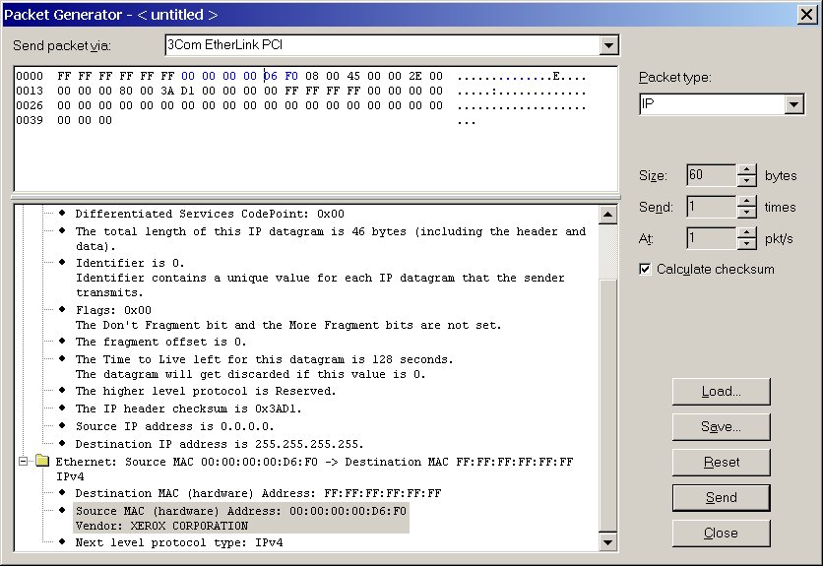823x566 pixels.
Task: Select the fragment offset is 0 row
Action: click(x=160, y=342)
